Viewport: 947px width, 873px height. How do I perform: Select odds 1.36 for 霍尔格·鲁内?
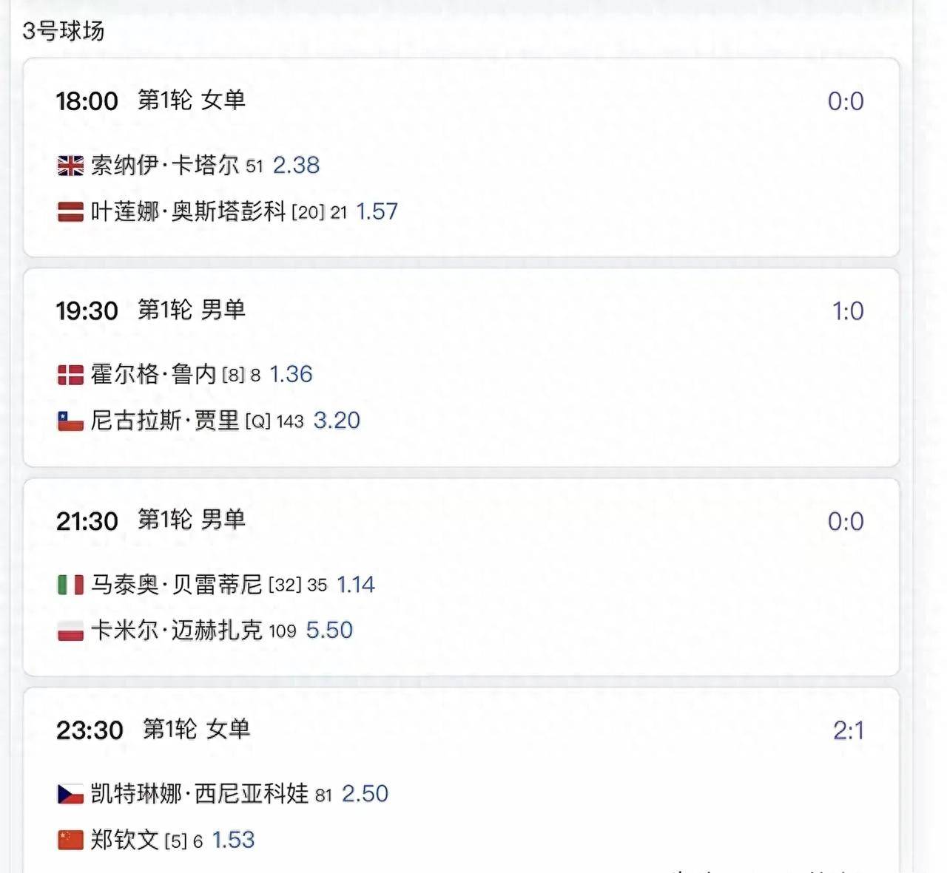(290, 374)
